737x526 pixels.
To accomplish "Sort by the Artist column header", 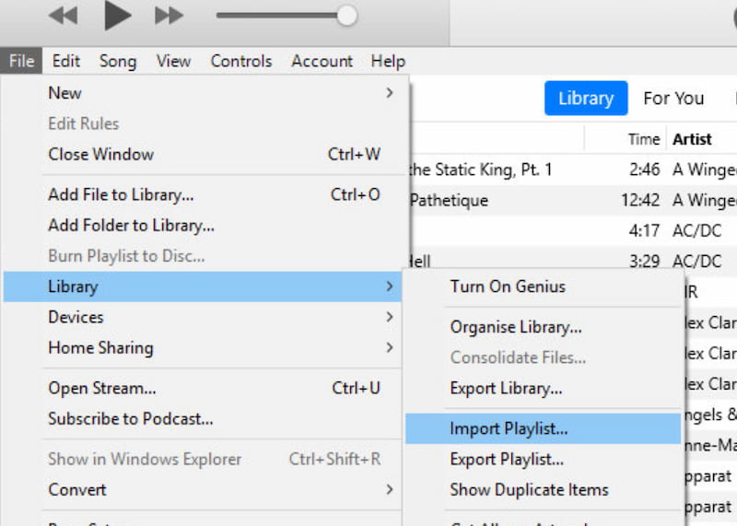I will 702,139.
